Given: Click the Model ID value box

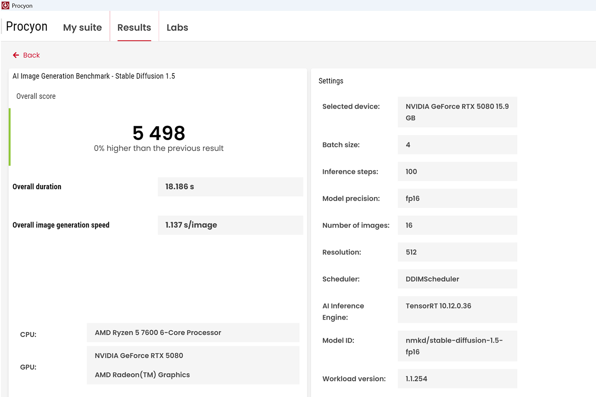Looking at the screenshot, I should 457,346.
